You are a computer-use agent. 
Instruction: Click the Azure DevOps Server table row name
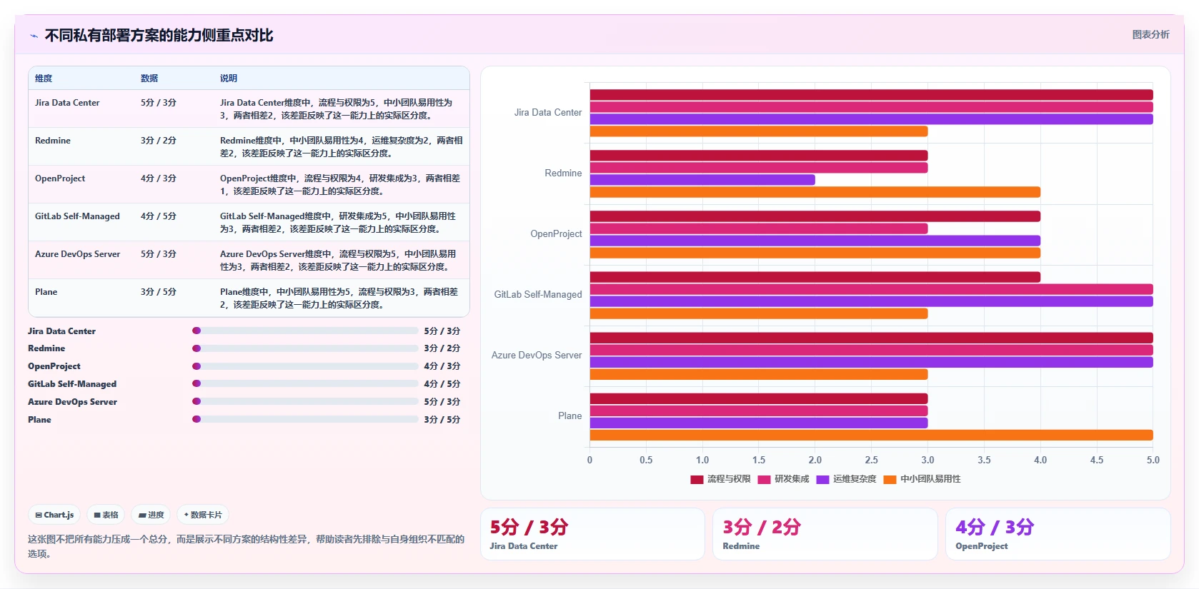(77, 254)
